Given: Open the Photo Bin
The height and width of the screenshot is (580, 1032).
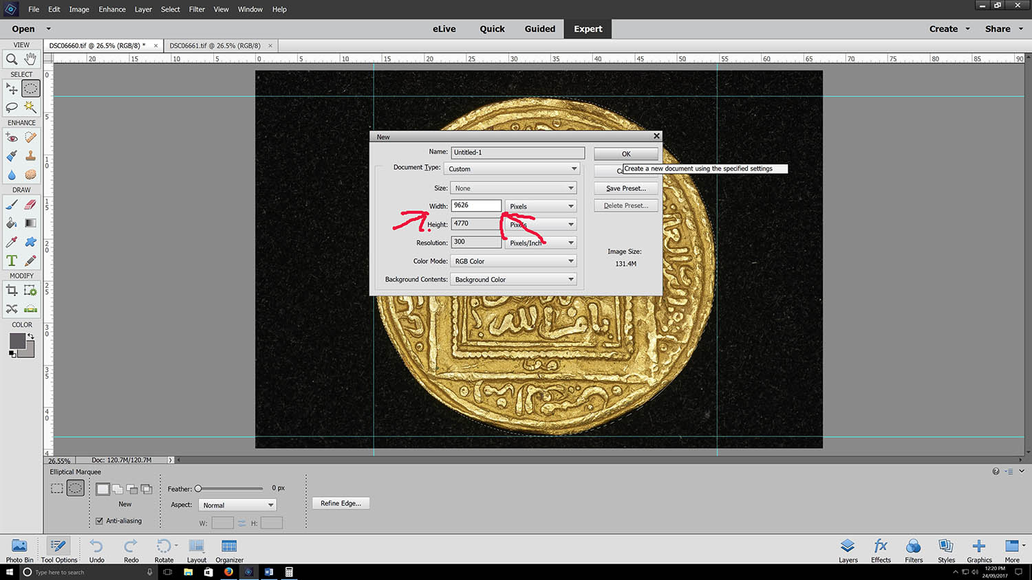Looking at the screenshot, I should coord(19,550).
